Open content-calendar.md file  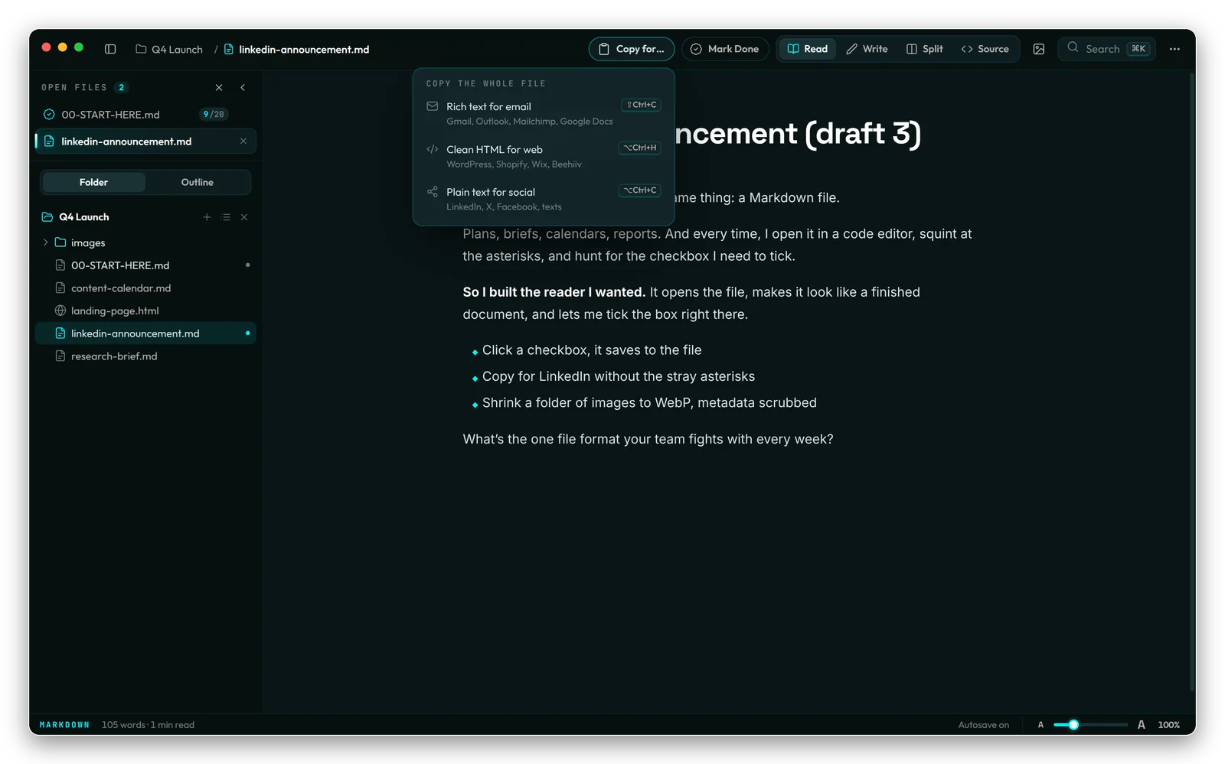pos(145,288)
